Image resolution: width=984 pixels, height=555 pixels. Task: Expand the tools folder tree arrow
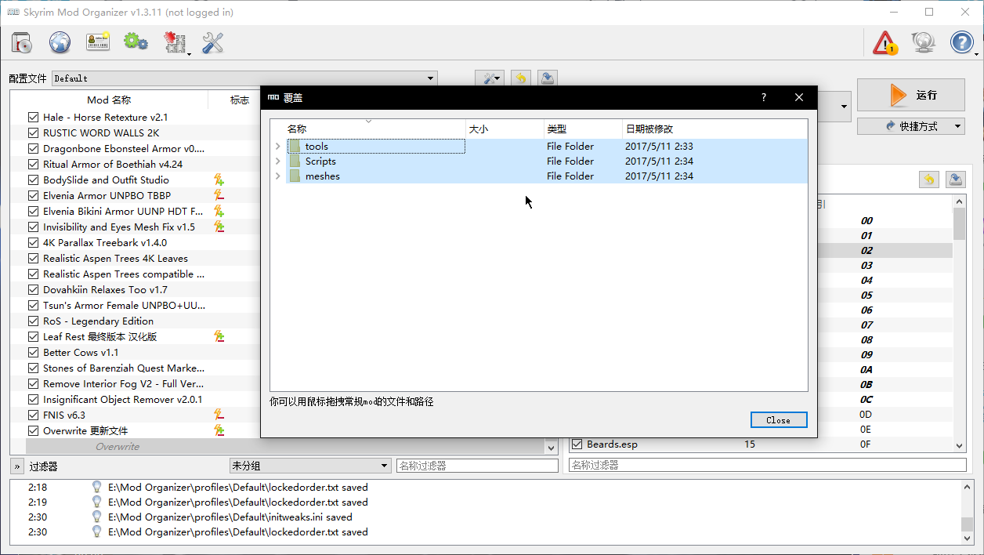(x=277, y=147)
